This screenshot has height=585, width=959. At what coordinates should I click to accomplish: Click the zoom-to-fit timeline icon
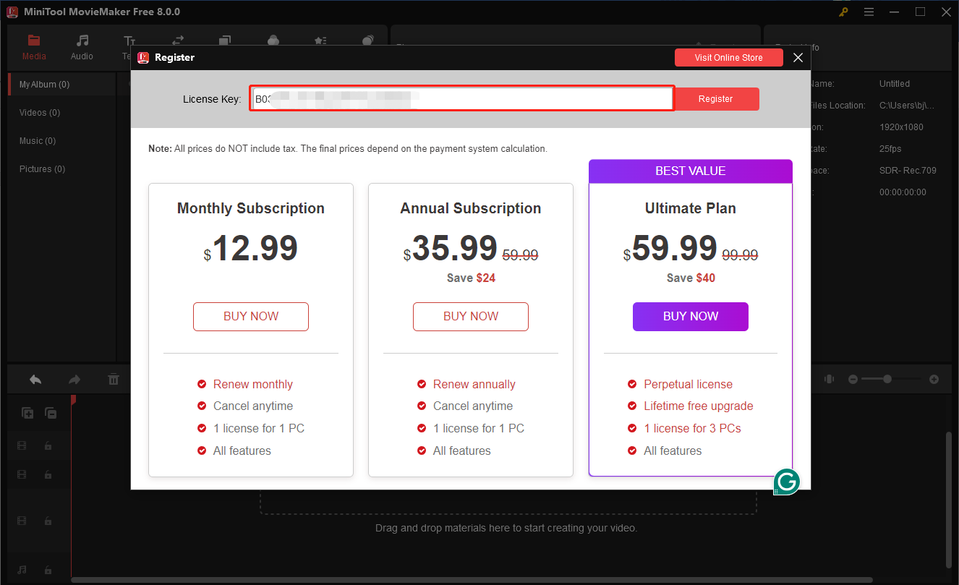click(x=829, y=379)
